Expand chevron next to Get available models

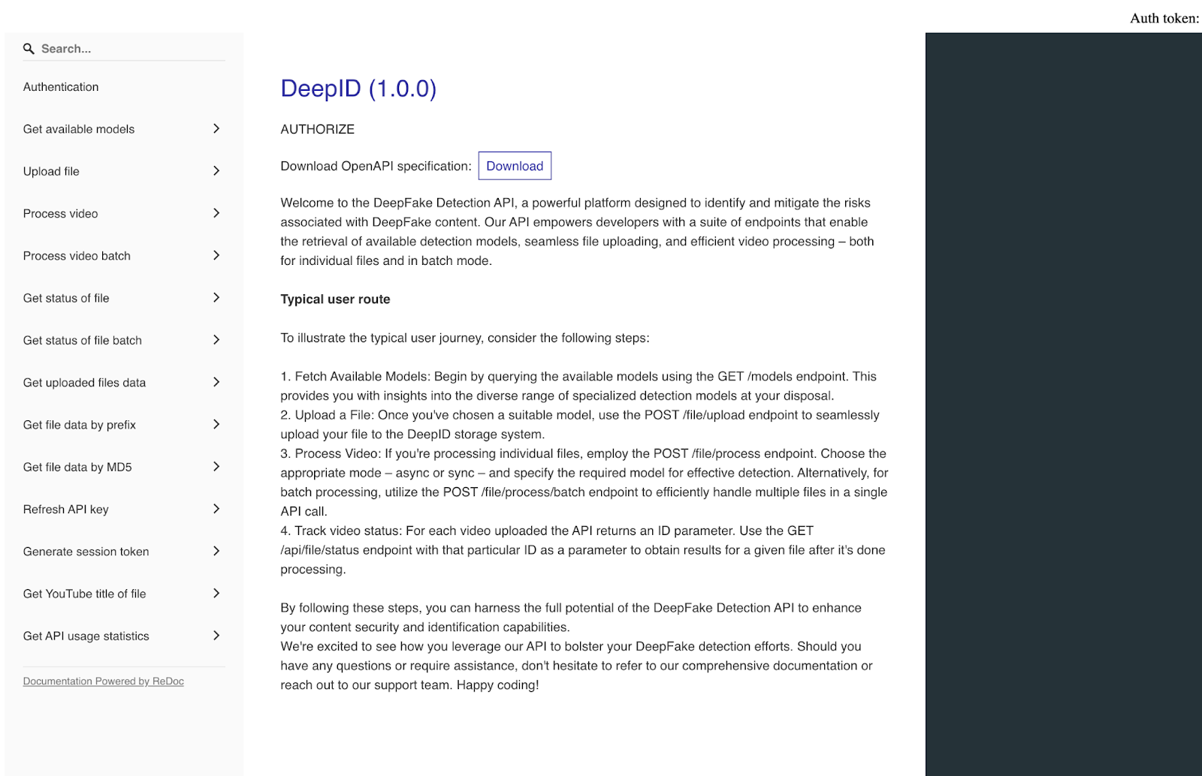[x=216, y=129]
